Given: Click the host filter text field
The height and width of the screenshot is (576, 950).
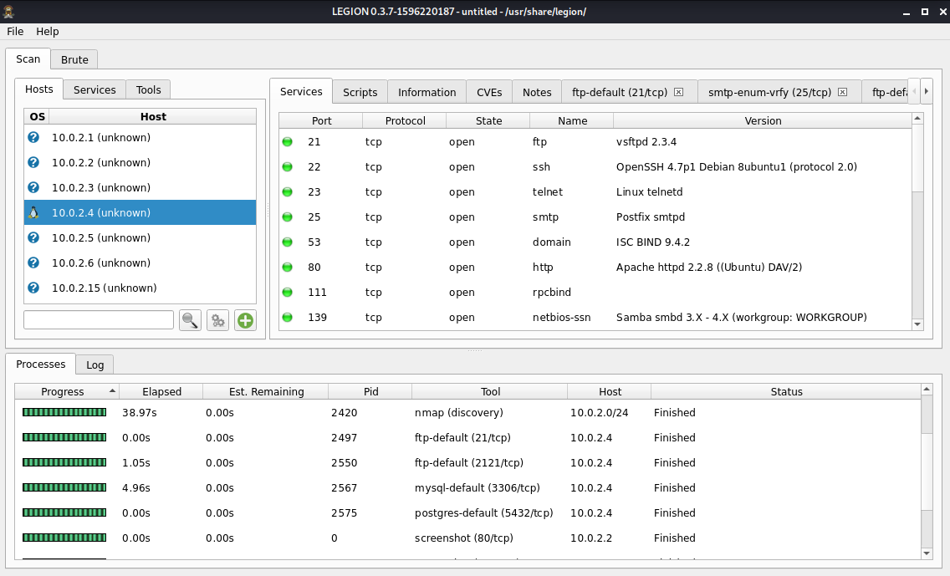Looking at the screenshot, I should [x=99, y=320].
